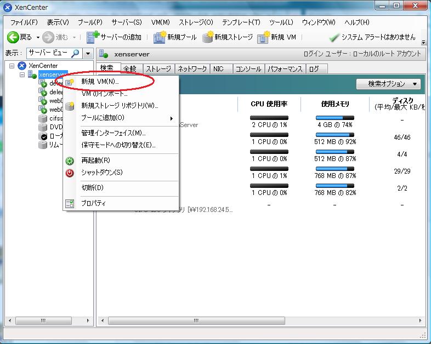
Task: Click the local storage (ロー) checkmark icon
Action: tap(43, 136)
